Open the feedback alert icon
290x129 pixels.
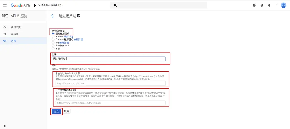click(254, 5)
